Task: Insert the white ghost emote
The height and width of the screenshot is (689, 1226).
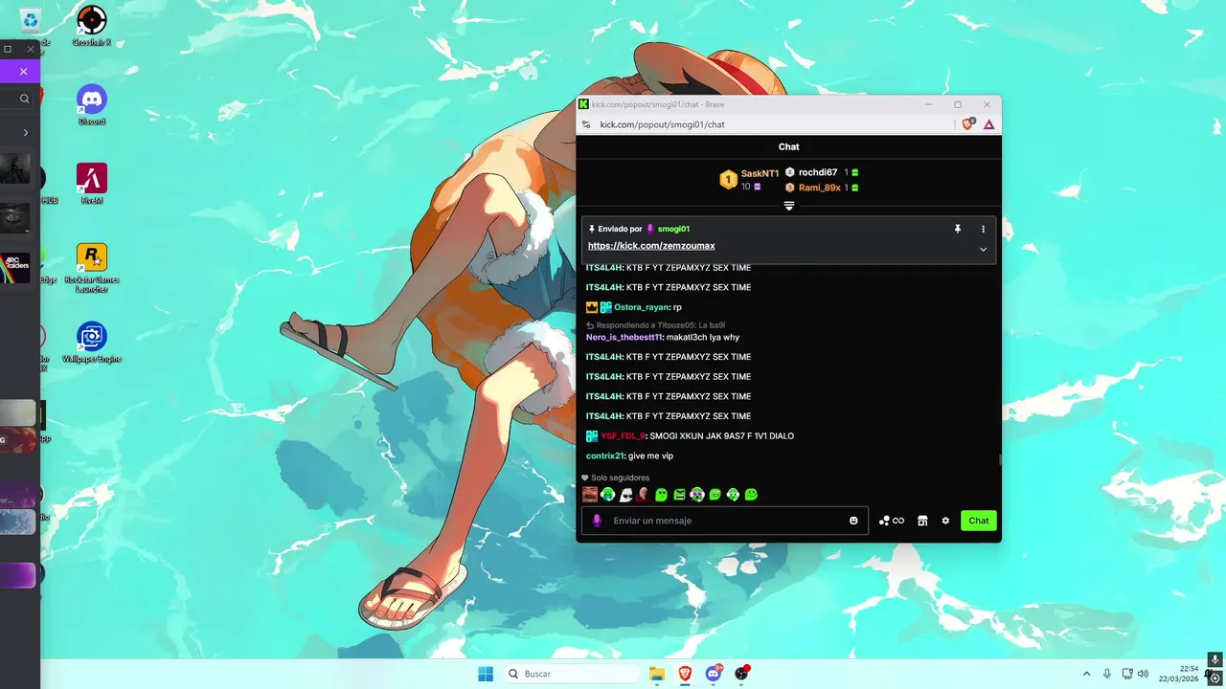Action: click(625, 495)
